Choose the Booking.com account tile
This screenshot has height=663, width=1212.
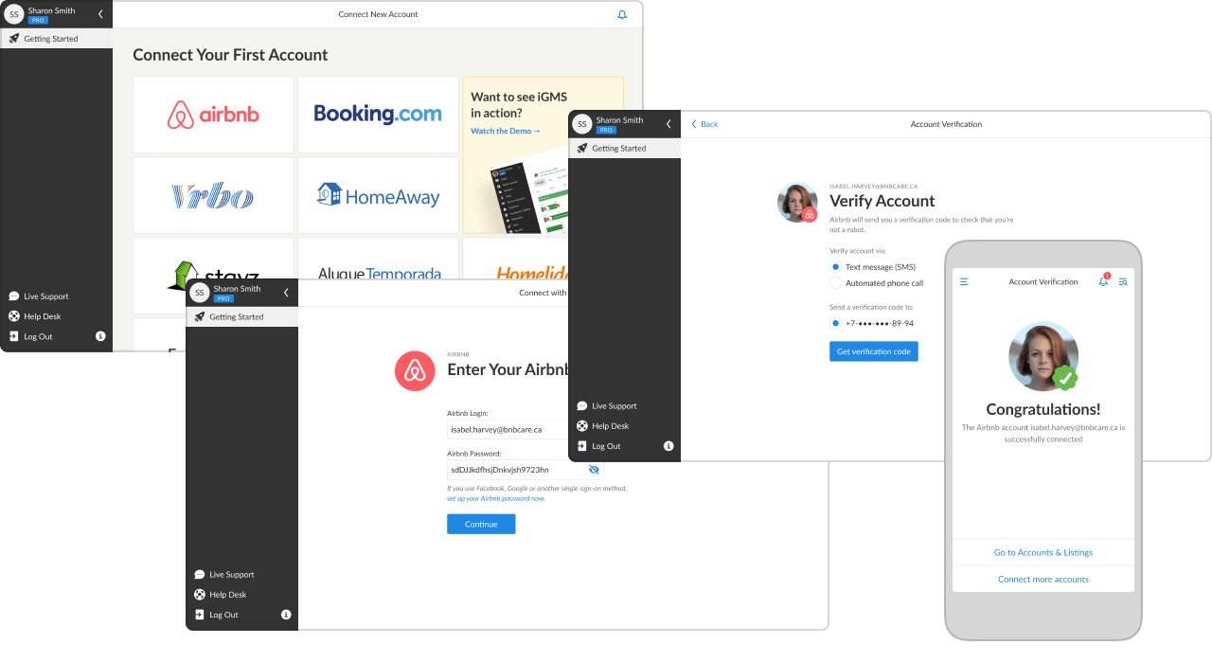[x=378, y=115]
